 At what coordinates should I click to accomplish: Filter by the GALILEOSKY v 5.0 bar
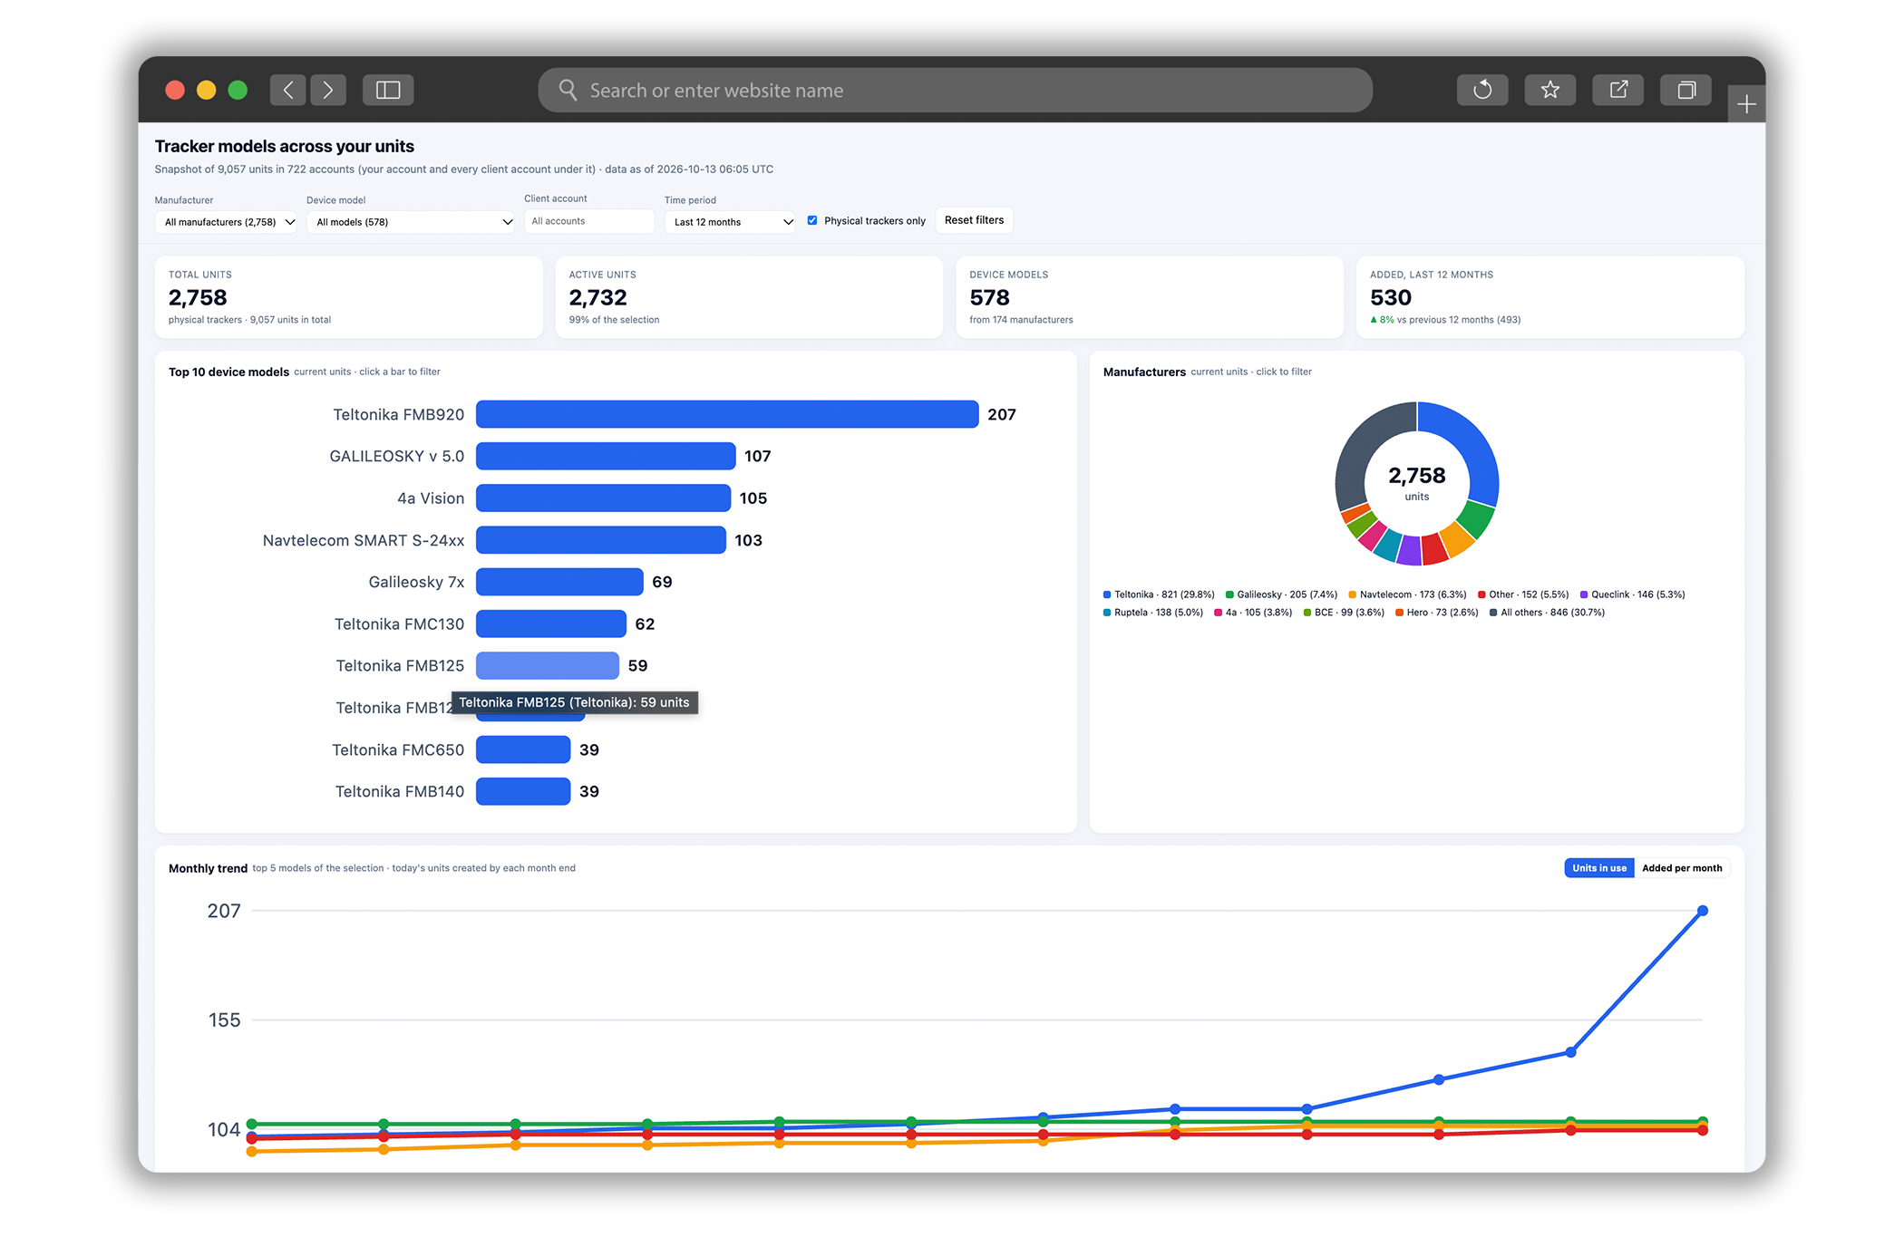click(606, 456)
